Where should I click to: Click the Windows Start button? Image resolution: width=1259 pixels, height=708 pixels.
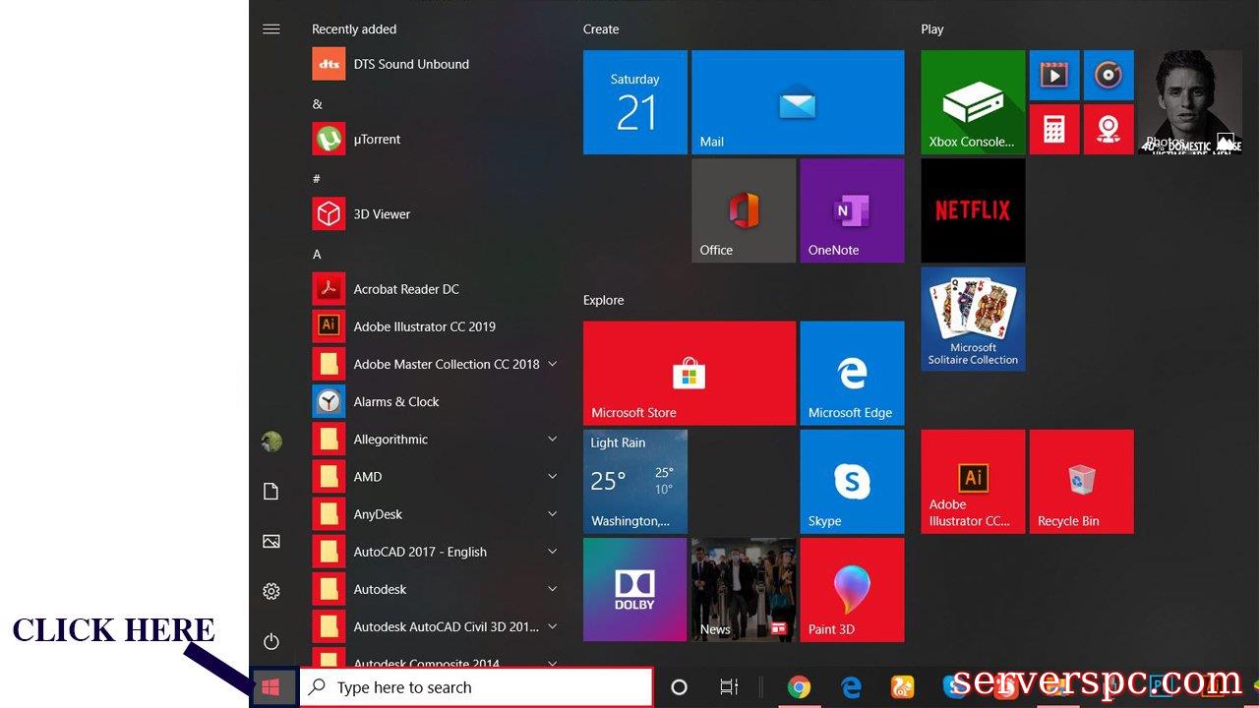[271, 687]
